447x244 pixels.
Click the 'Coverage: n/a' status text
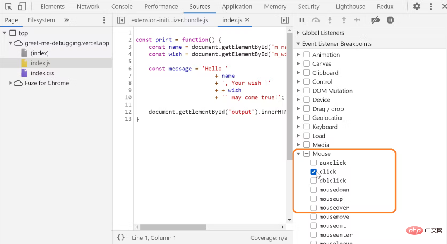269,238
